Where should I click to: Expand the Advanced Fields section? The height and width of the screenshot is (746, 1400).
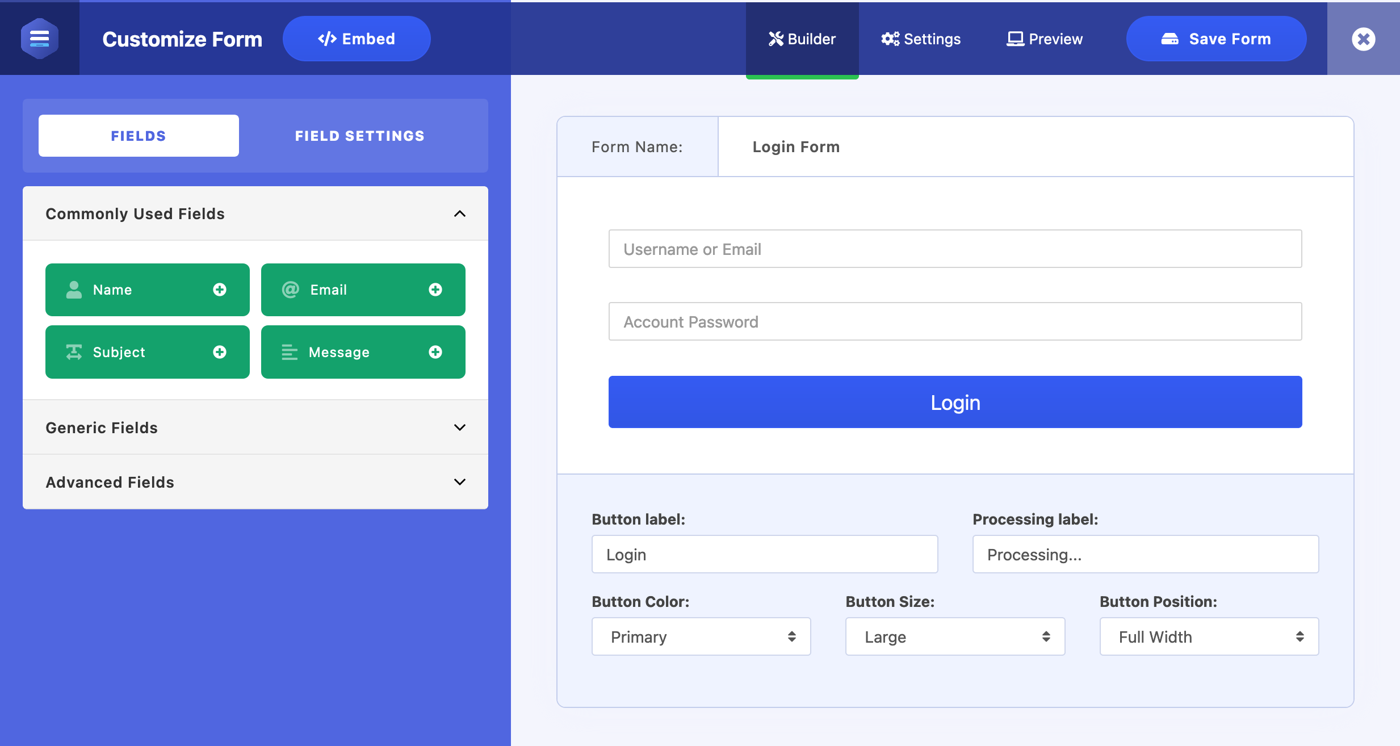[x=459, y=482]
